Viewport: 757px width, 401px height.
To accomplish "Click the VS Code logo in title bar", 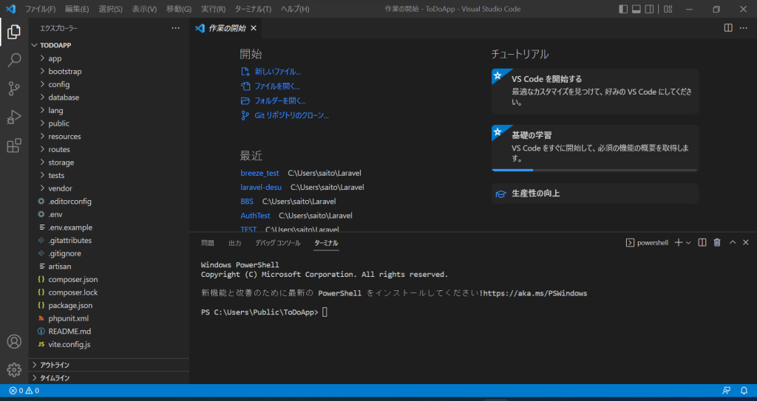I will [10, 9].
